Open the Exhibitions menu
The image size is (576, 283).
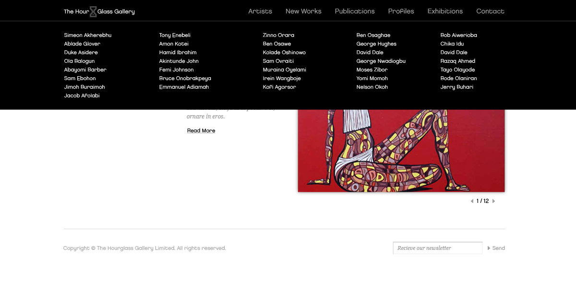click(445, 11)
